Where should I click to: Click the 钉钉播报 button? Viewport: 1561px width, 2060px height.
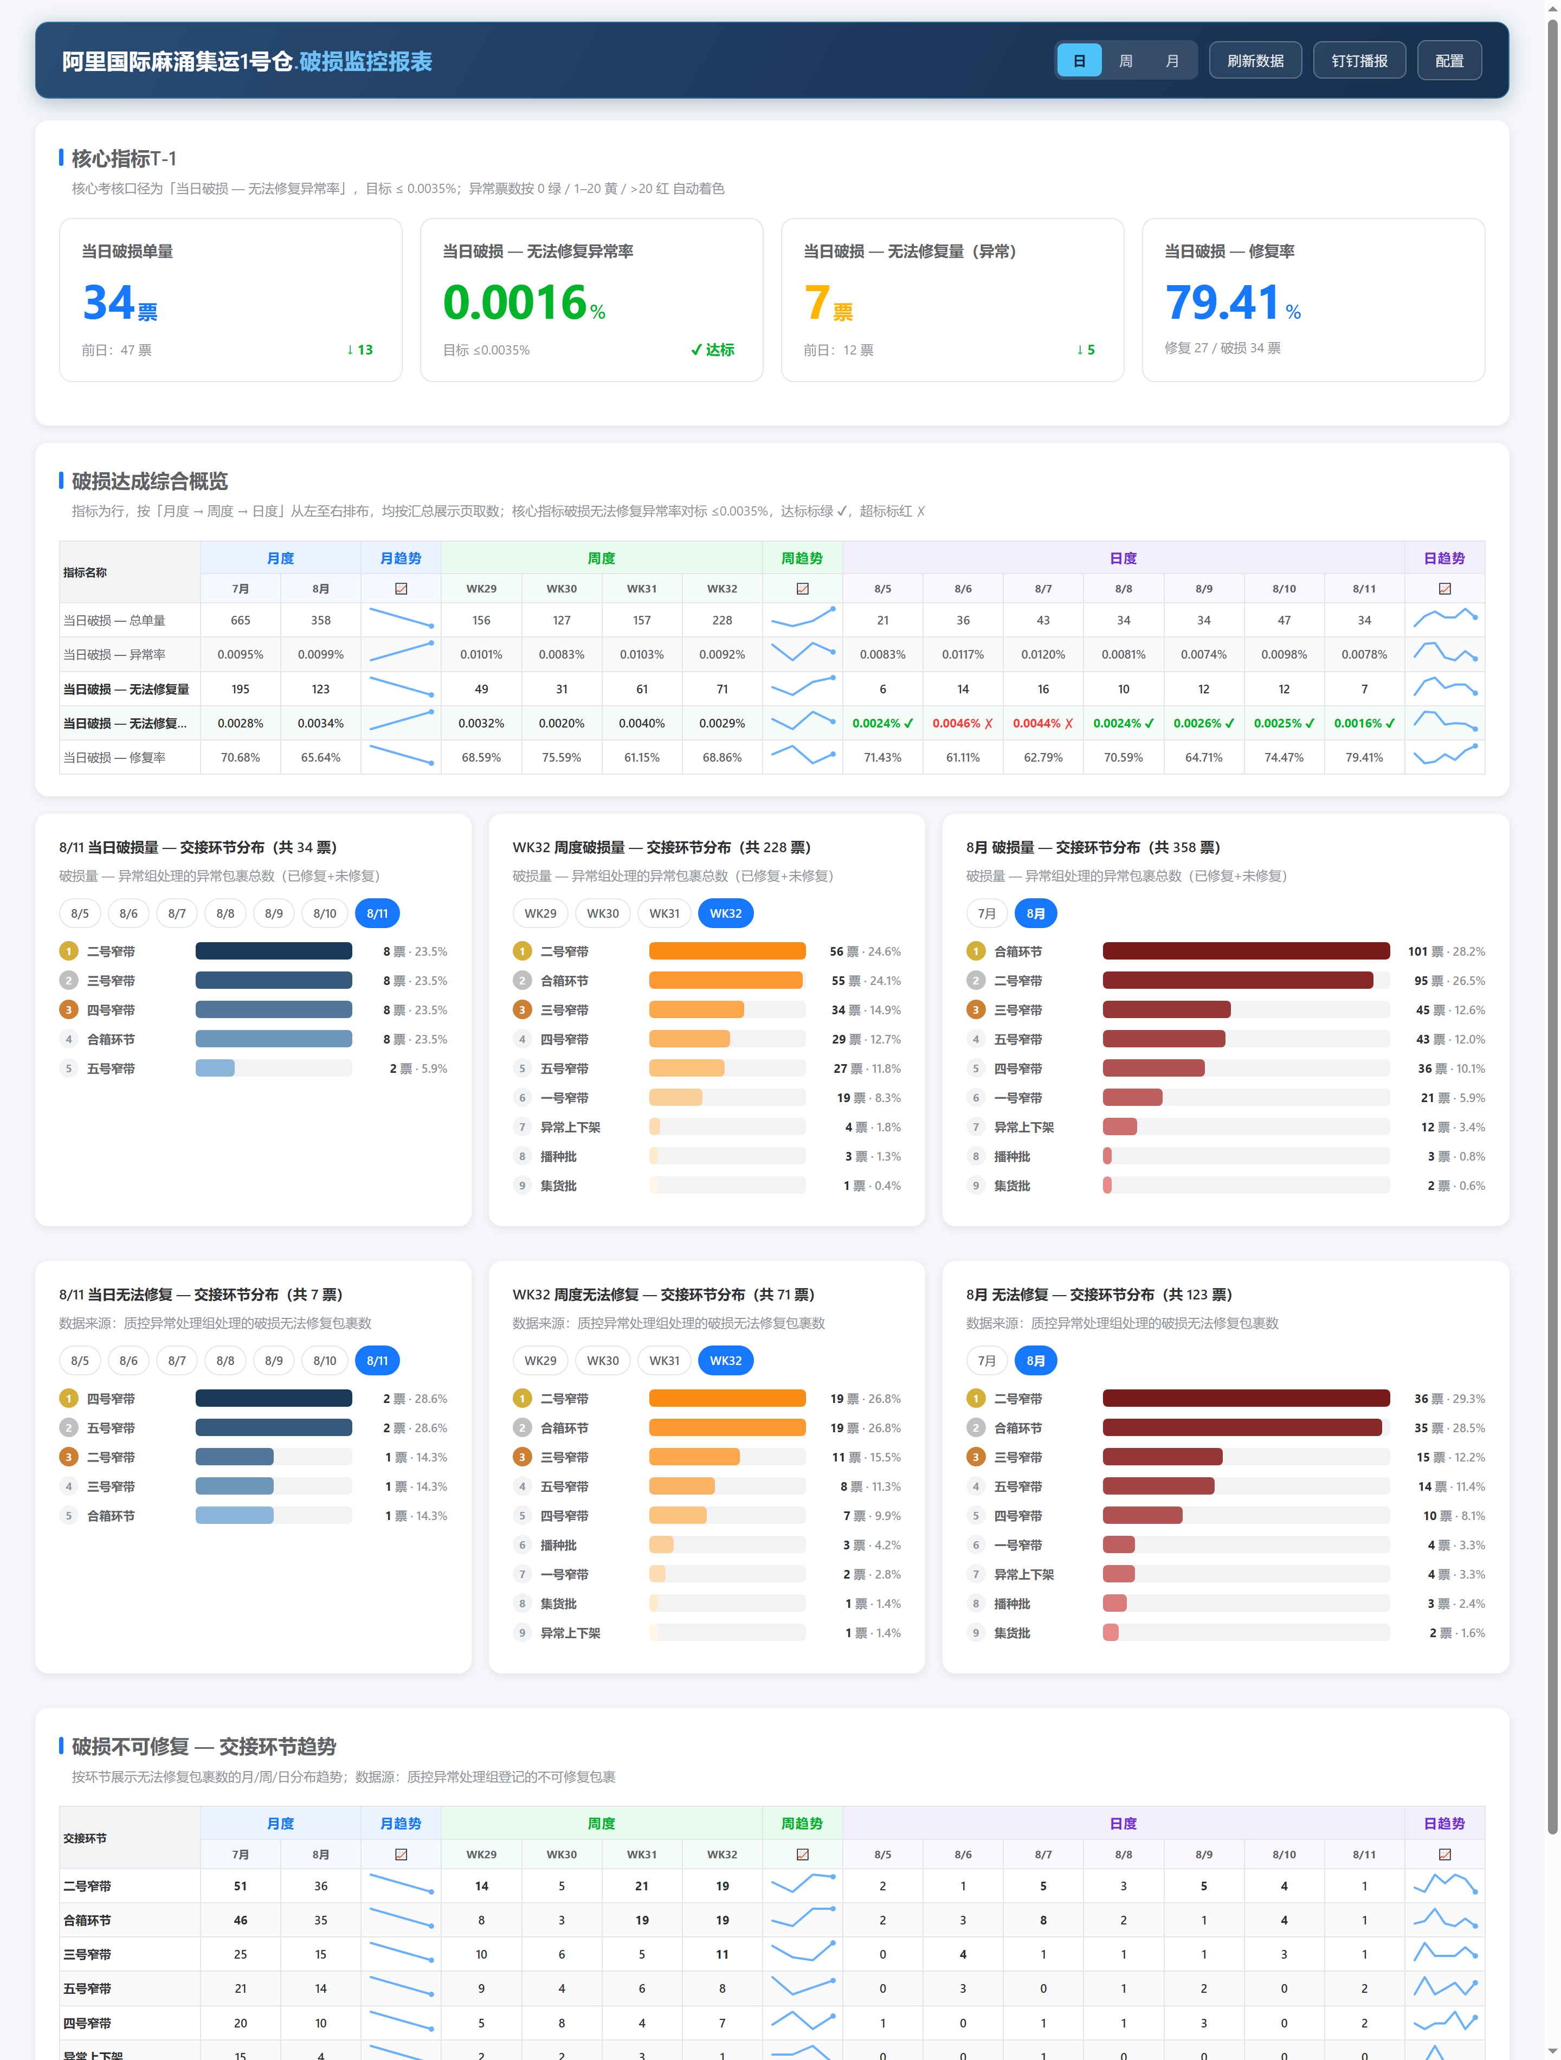point(1359,61)
